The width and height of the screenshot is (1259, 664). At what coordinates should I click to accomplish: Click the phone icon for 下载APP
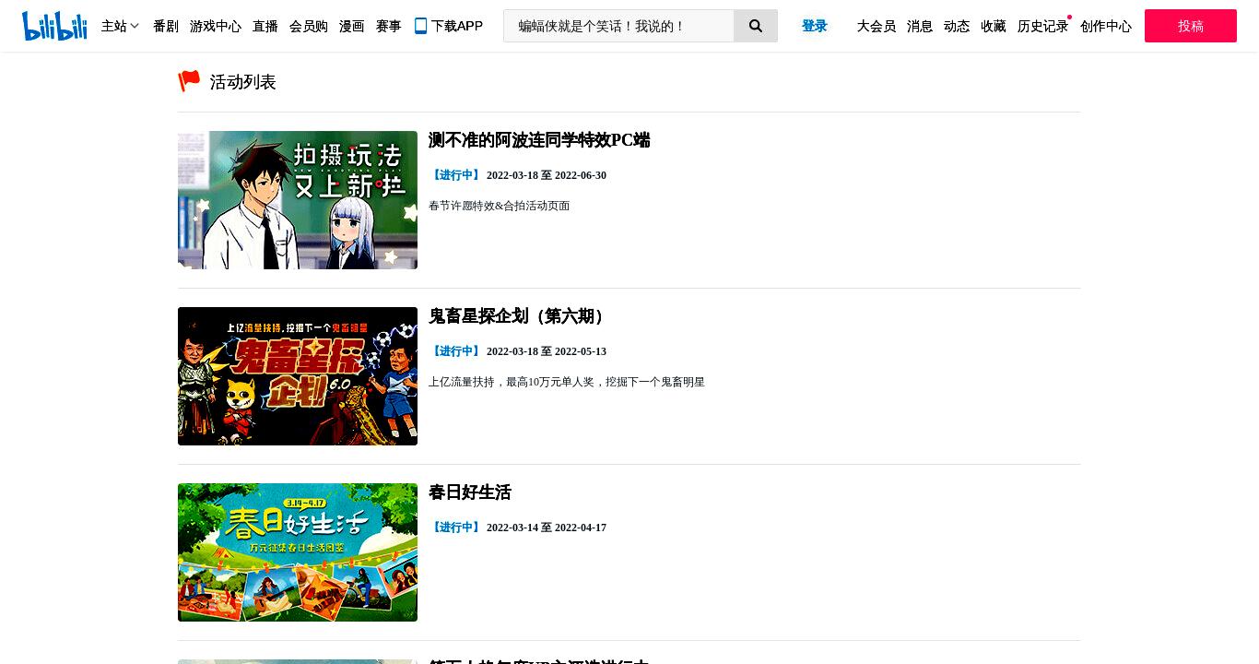click(420, 26)
